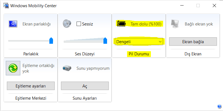The image size is (223, 111).
Task: Click the green Sync Center icon
Action: (x=13, y=68)
